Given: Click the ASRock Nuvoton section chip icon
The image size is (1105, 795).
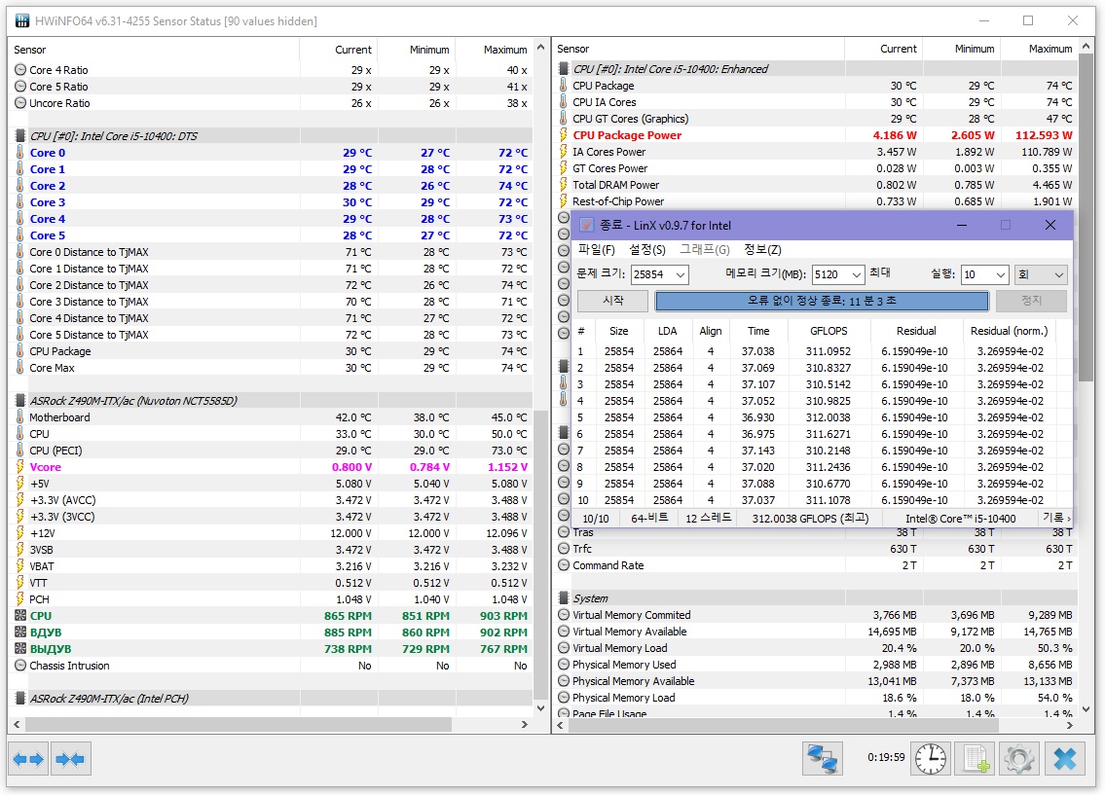Looking at the screenshot, I should coord(19,401).
